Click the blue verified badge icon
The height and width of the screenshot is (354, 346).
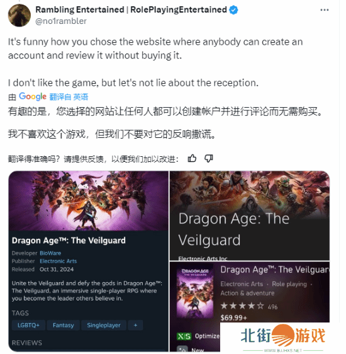pos(233,10)
